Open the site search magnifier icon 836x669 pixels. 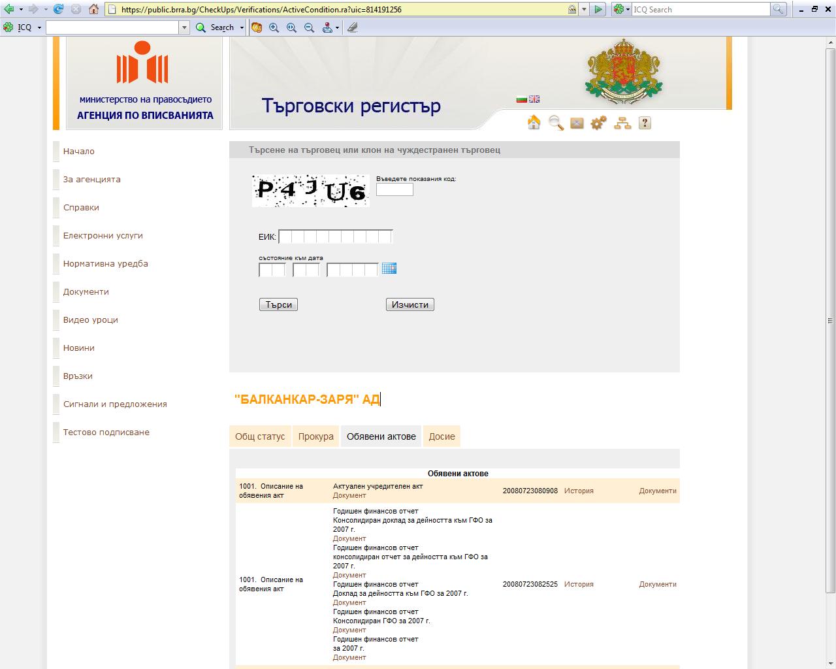[556, 123]
